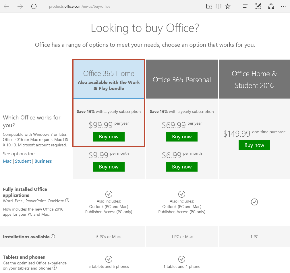The width and height of the screenshot is (290, 273).
Task: Click info icon beside Installations available
Action: tap(53, 237)
